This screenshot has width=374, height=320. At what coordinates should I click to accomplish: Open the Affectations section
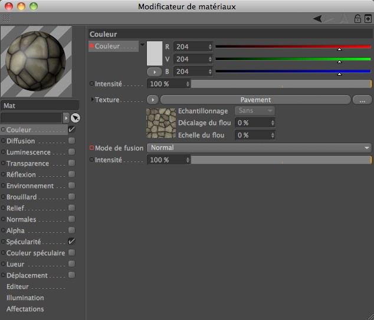[x=25, y=309]
